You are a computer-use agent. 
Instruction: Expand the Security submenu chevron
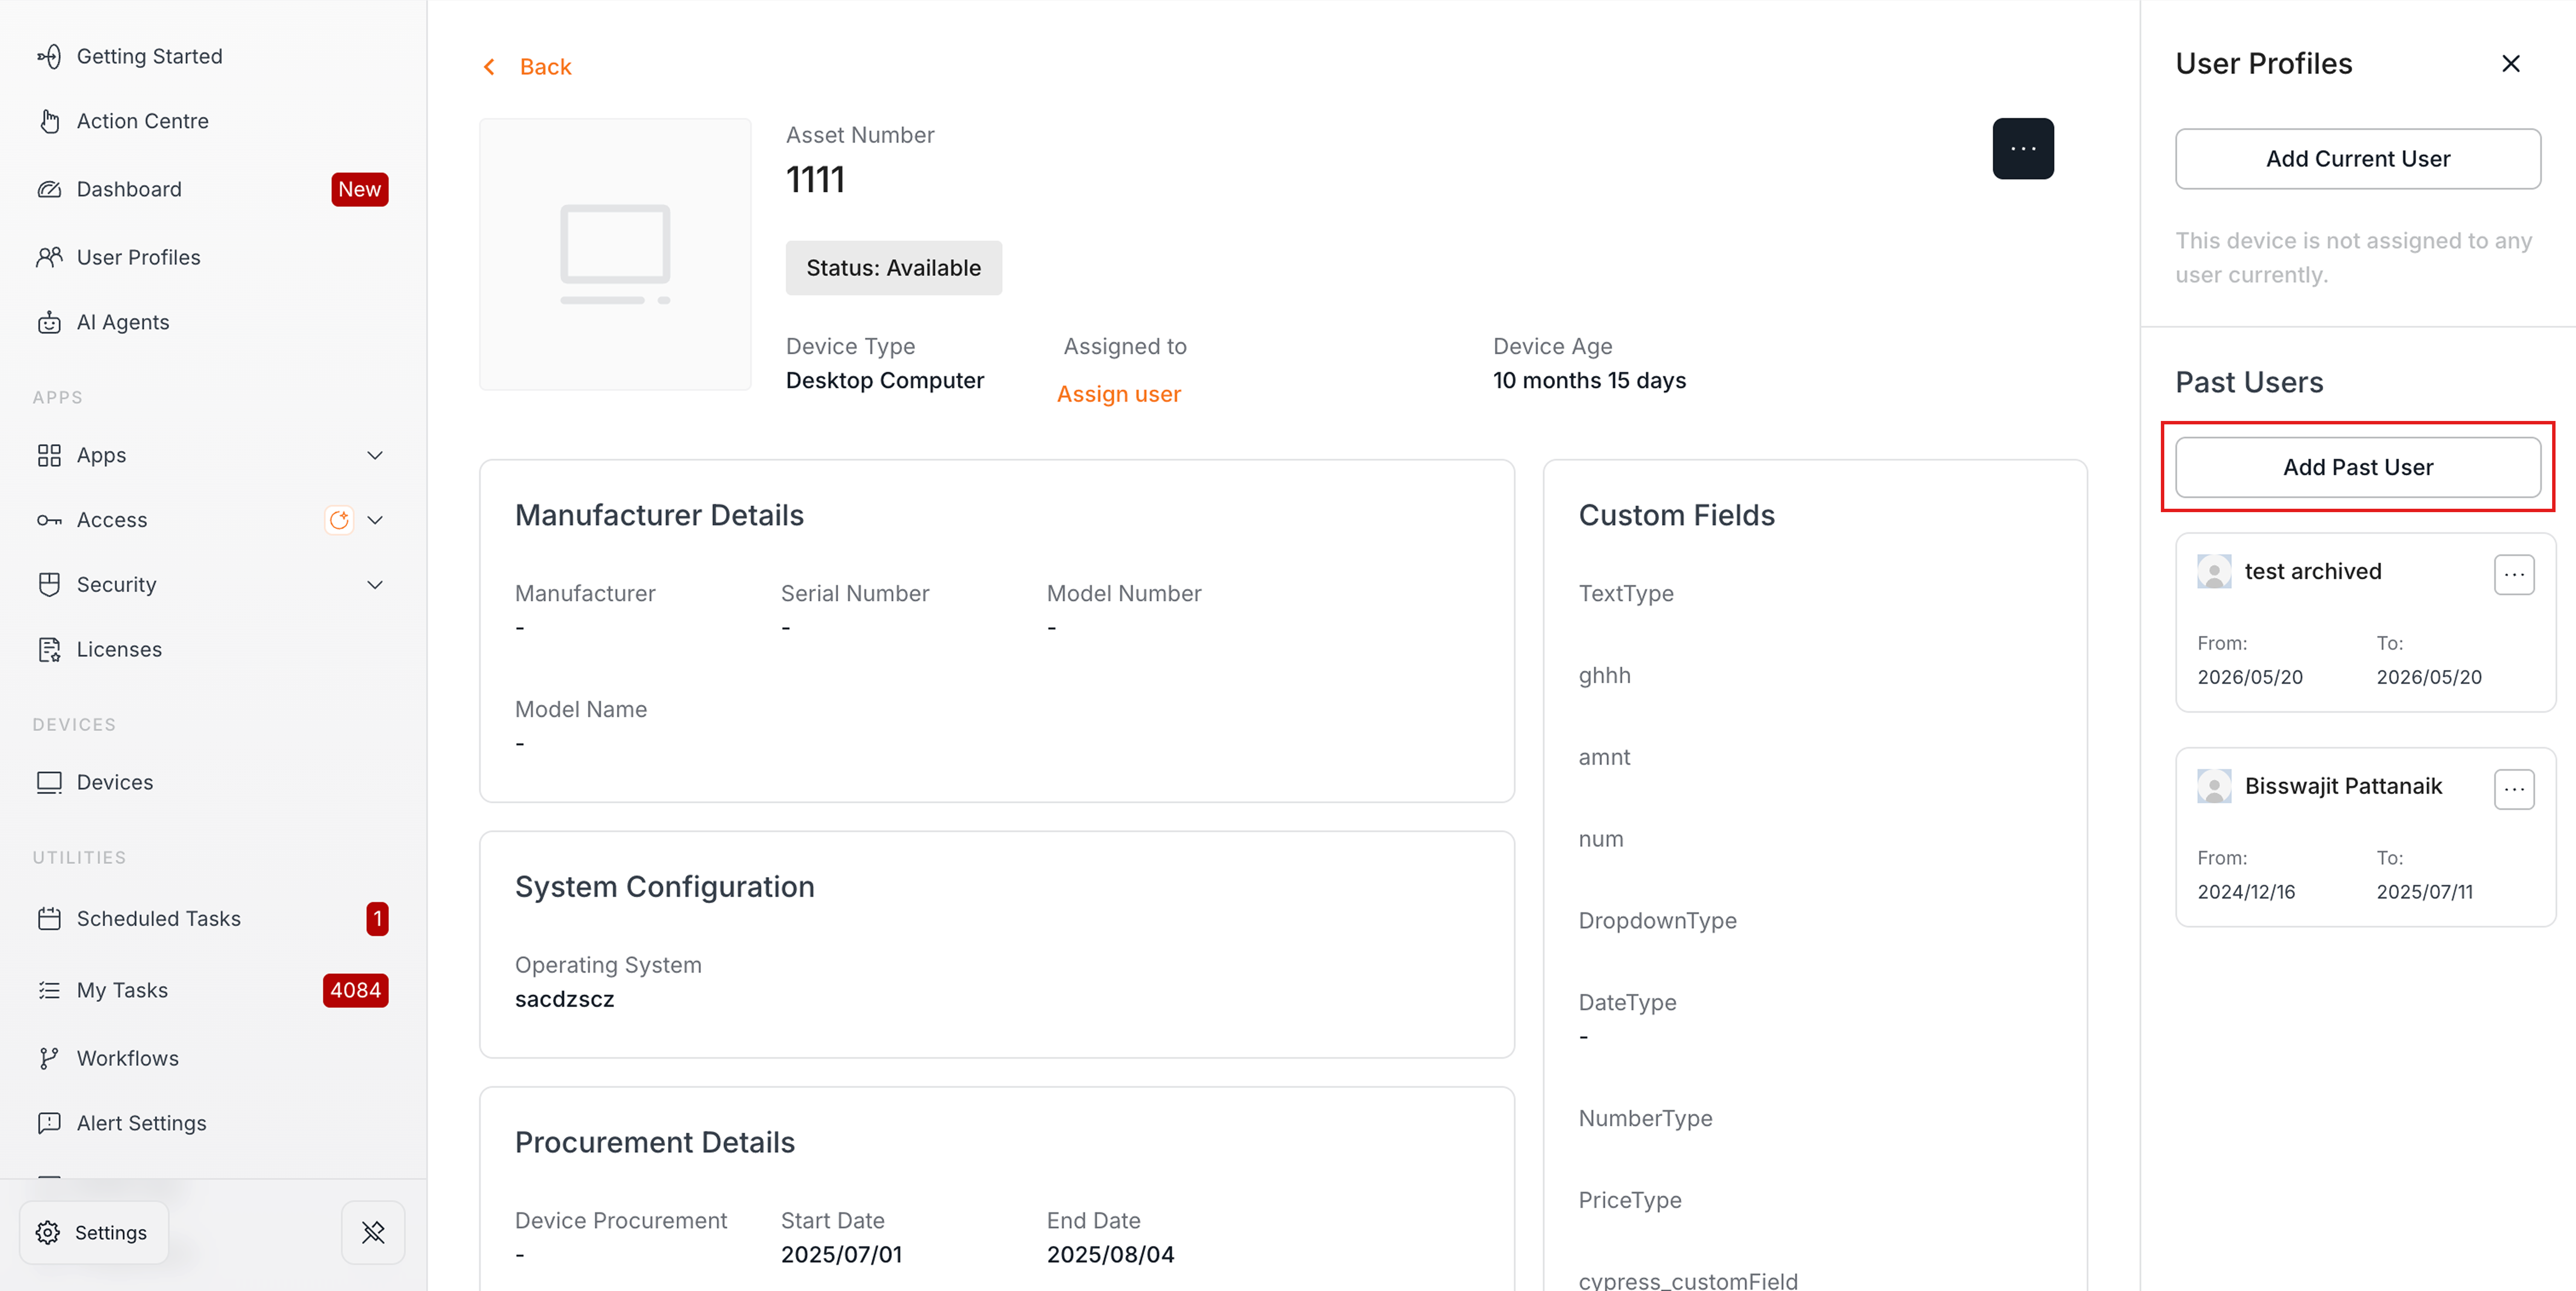(x=375, y=584)
